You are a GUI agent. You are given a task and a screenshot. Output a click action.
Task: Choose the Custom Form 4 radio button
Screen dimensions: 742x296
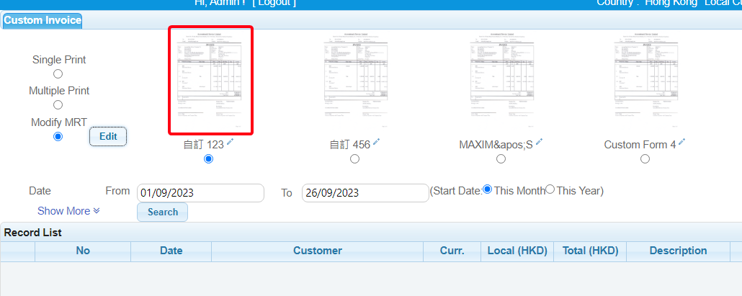coord(645,159)
